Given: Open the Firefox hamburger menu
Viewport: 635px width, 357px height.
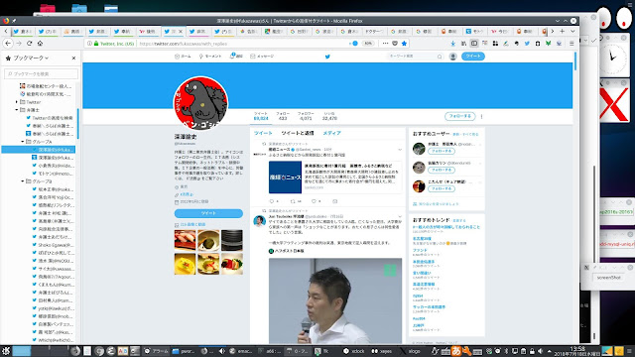Looking at the screenshot, I should click(x=571, y=44).
